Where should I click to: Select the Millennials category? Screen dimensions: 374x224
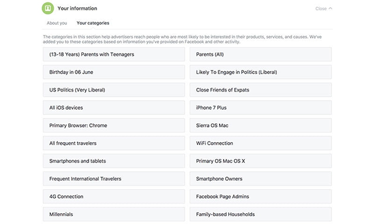[114, 214]
